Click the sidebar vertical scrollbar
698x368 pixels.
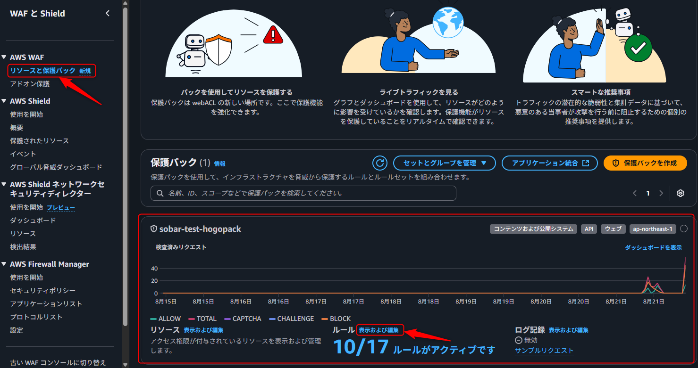pos(125,165)
